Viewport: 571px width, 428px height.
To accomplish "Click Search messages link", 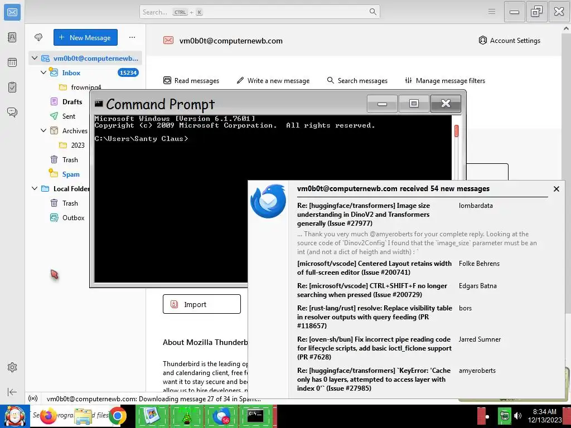I will 357,80.
